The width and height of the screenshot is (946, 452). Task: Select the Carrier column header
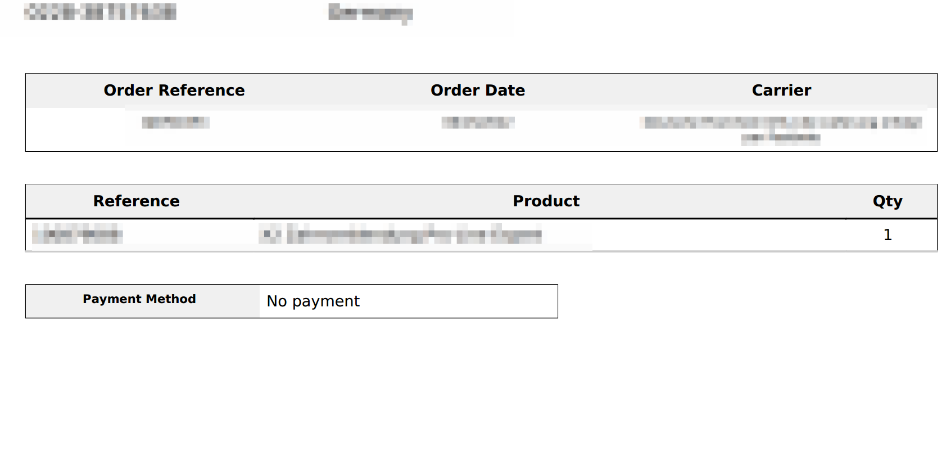[x=781, y=90]
